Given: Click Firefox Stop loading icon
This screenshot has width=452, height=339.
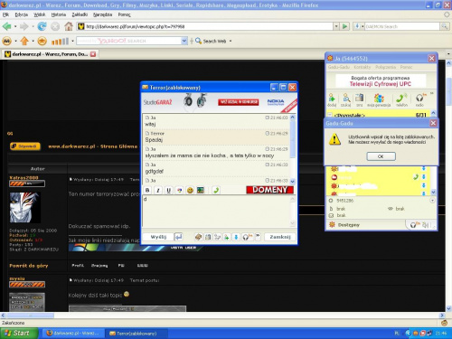Looking at the screenshot, I should click(x=55, y=26).
